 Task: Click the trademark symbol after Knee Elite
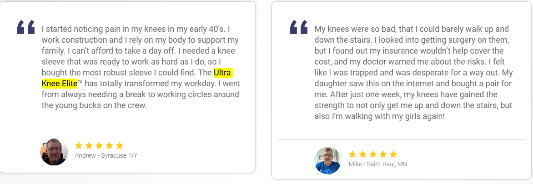click(80, 82)
